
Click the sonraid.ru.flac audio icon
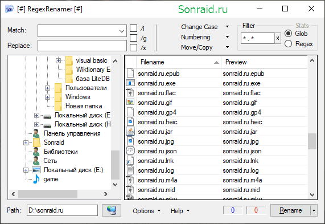(130, 93)
